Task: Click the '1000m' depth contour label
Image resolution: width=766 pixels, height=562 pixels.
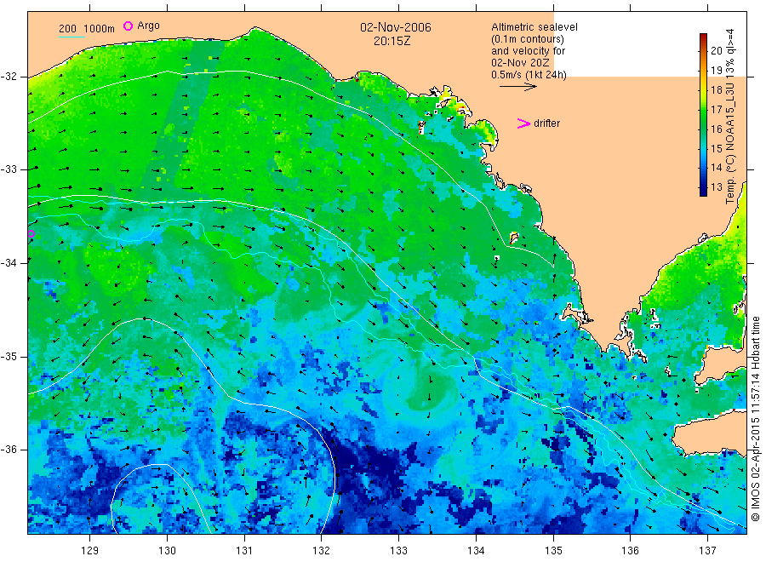Action: coord(99,29)
